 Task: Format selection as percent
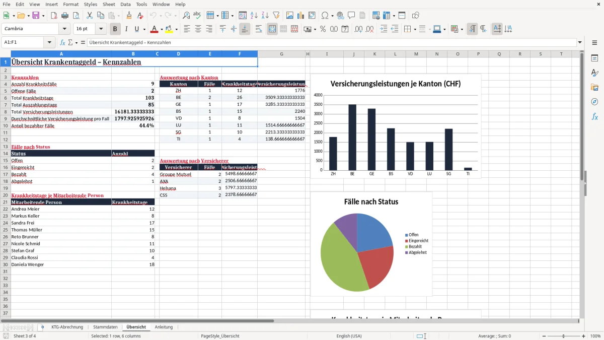(323, 29)
